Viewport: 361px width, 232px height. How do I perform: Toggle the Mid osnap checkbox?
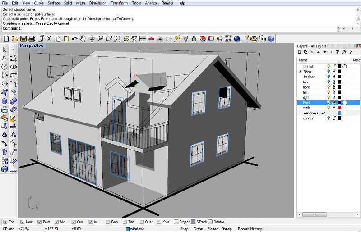click(x=56, y=222)
